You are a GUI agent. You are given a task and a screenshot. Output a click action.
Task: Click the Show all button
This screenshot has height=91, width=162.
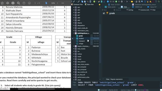click(117, 10)
